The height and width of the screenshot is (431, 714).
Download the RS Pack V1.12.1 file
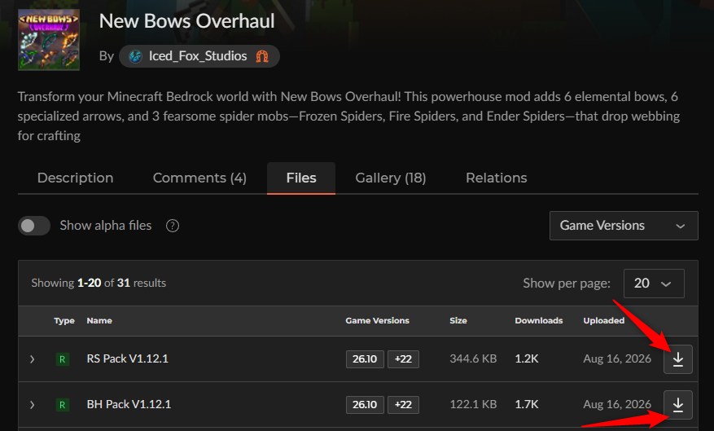tap(677, 359)
